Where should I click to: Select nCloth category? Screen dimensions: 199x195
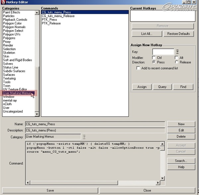pos(19,104)
